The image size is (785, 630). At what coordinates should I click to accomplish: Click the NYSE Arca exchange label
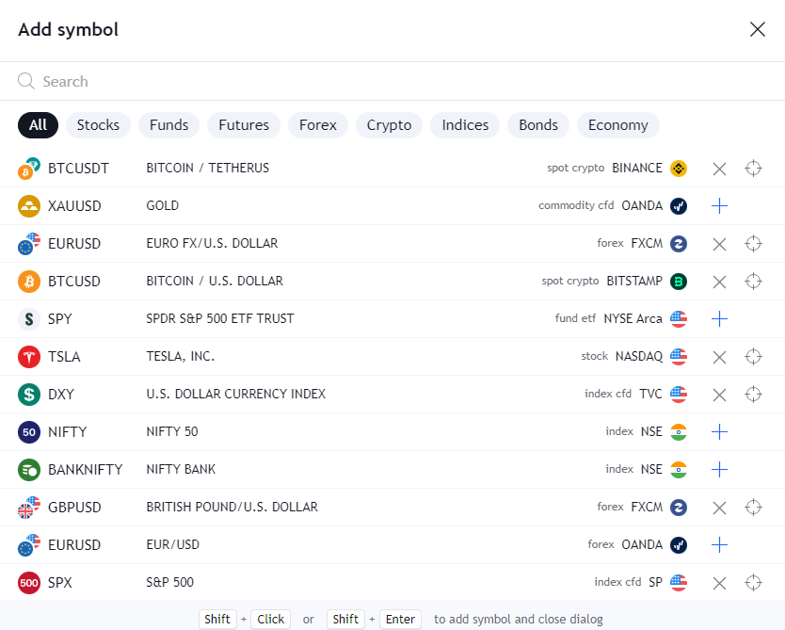(633, 318)
